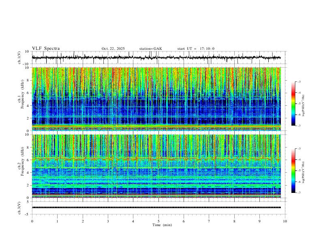The width and height of the screenshot is (321, 248).
Task: Click the ch.2 spectrogram's 6 kHz orange line
Action: click(x=156, y=158)
